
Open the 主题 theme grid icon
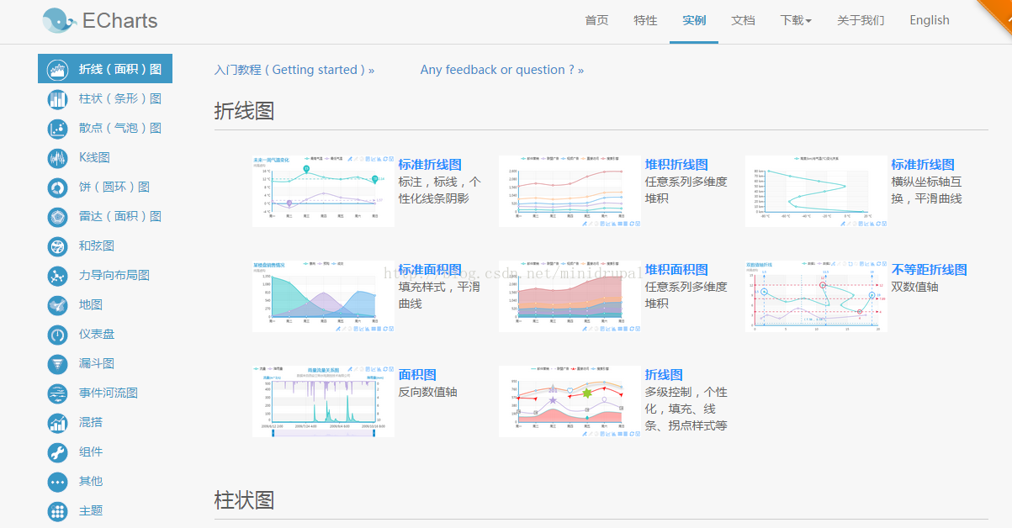pos(58,511)
